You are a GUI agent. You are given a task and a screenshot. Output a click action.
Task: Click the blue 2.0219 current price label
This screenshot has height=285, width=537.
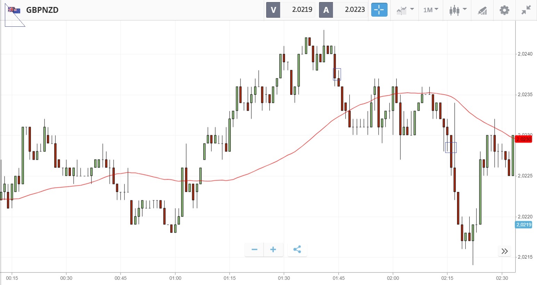(523, 225)
